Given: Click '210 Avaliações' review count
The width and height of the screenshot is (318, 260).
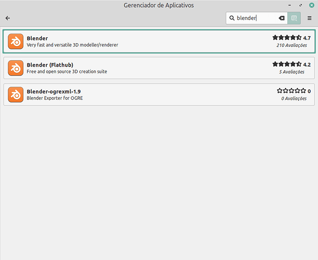Looking at the screenshot, I should click(x=292, y=45).
